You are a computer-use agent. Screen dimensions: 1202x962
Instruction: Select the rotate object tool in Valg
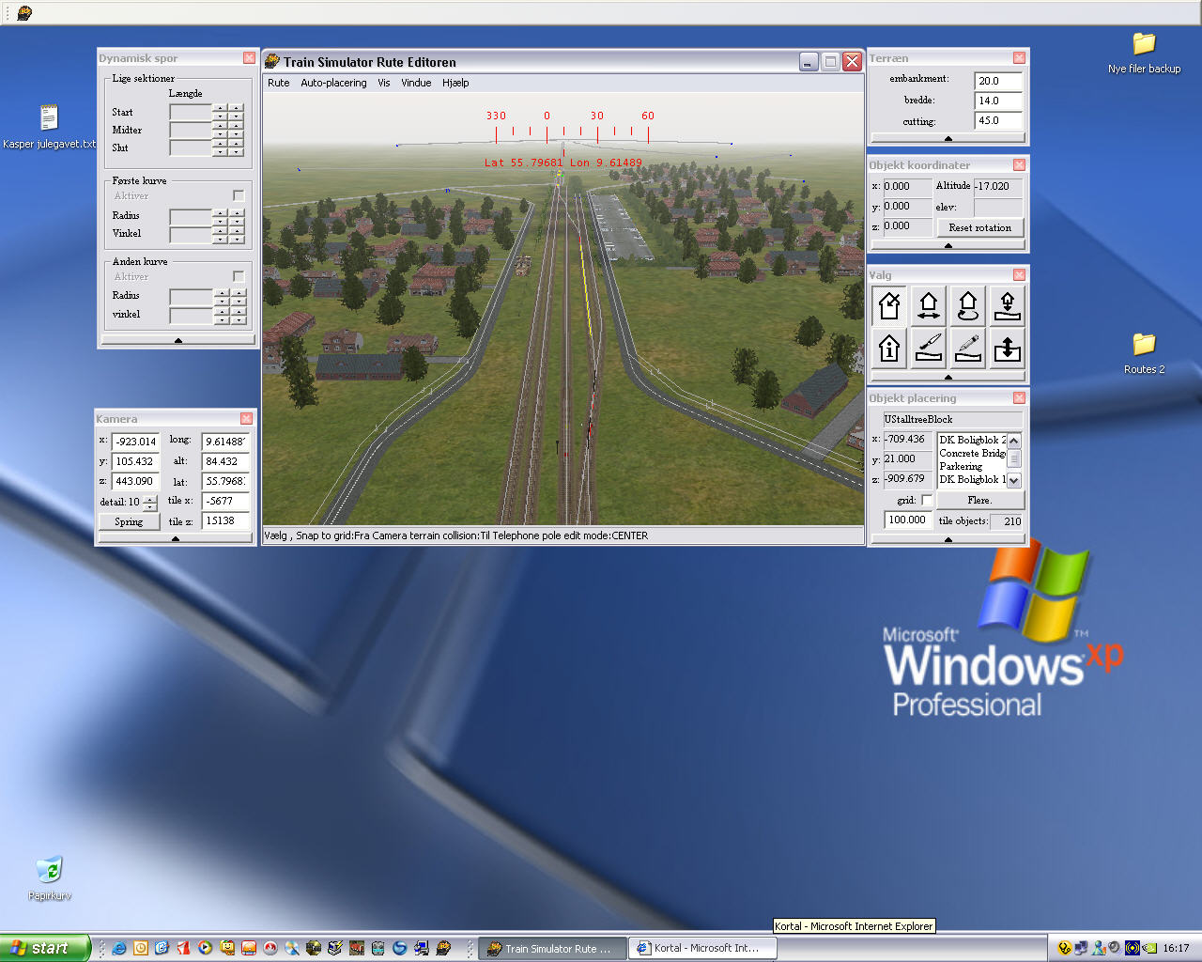(x=968, y=305)
